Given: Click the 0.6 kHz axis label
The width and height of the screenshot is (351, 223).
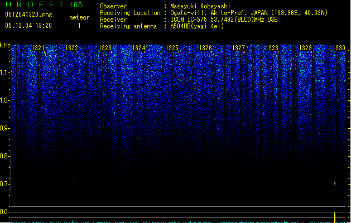Looking at the screenshot, I should coord(4,212).
